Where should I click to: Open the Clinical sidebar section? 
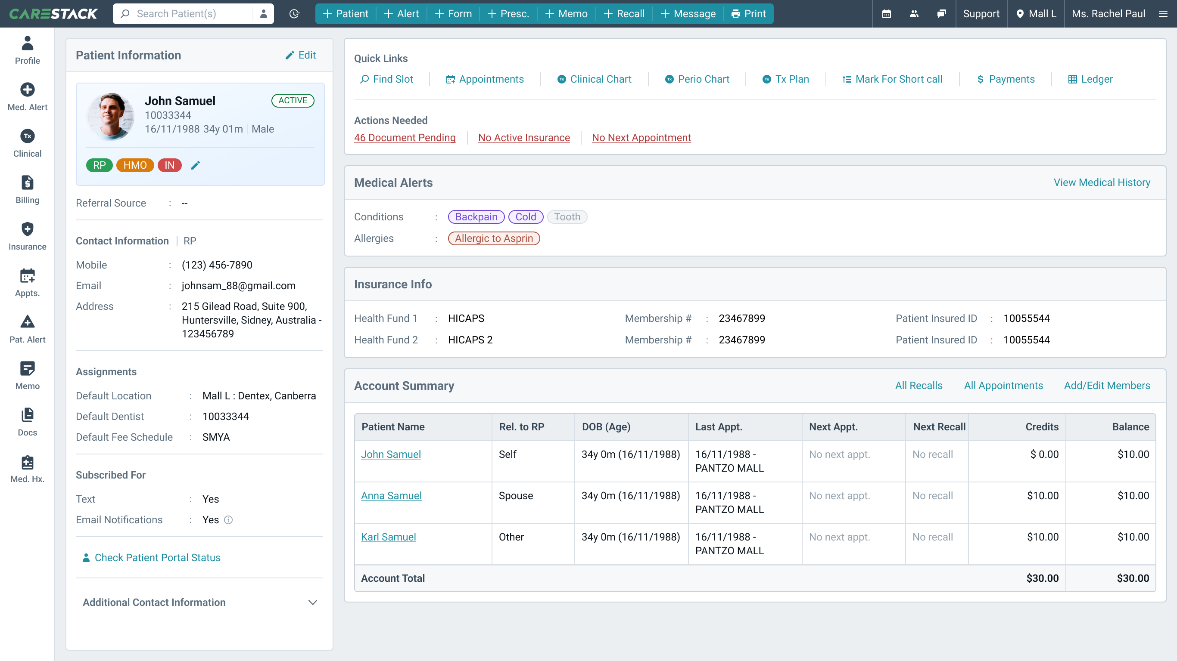click(28, 143)
